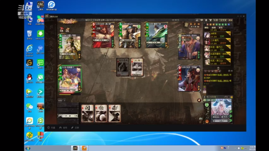Viewport: 269px width, 151px height.
Task: Click the green faction emblem beside own portrait
Action: [x=207, y=105]
